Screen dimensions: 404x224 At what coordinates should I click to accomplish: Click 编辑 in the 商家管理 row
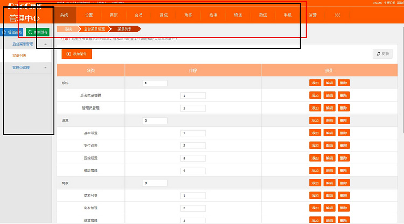(329, 208)
